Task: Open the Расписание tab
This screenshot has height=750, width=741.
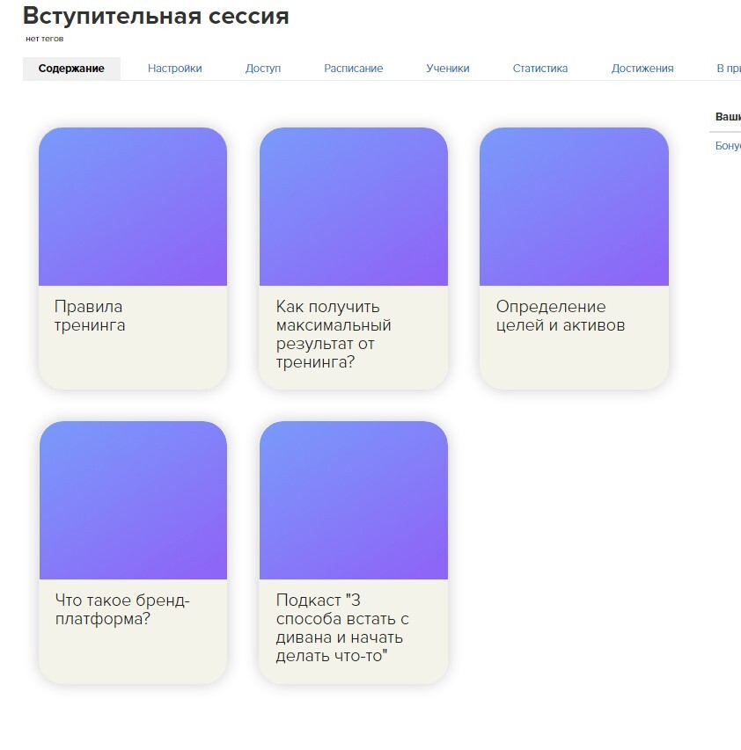Action: (353, 69)
